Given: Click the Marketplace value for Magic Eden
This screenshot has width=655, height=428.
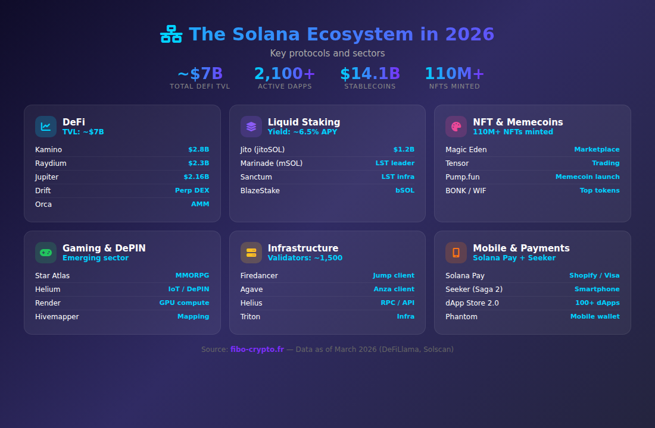Looking at the screenshot, I should [x=597, y=149].
